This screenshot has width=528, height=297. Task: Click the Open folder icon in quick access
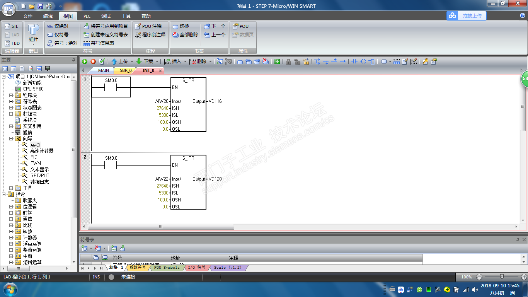click(x=32, y=6)
